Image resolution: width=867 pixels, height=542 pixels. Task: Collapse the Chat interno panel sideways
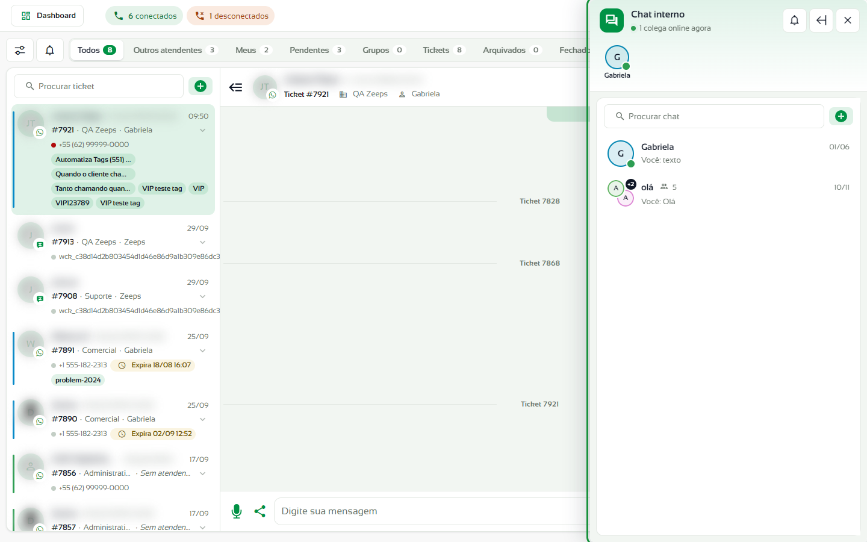pyautogui.click(x=821, y=20)
